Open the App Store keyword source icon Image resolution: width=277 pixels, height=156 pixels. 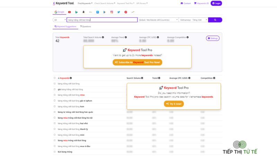(98, 12)
